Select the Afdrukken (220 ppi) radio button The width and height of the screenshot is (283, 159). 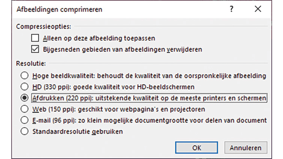pyautogui.click(x=25, y=98)
